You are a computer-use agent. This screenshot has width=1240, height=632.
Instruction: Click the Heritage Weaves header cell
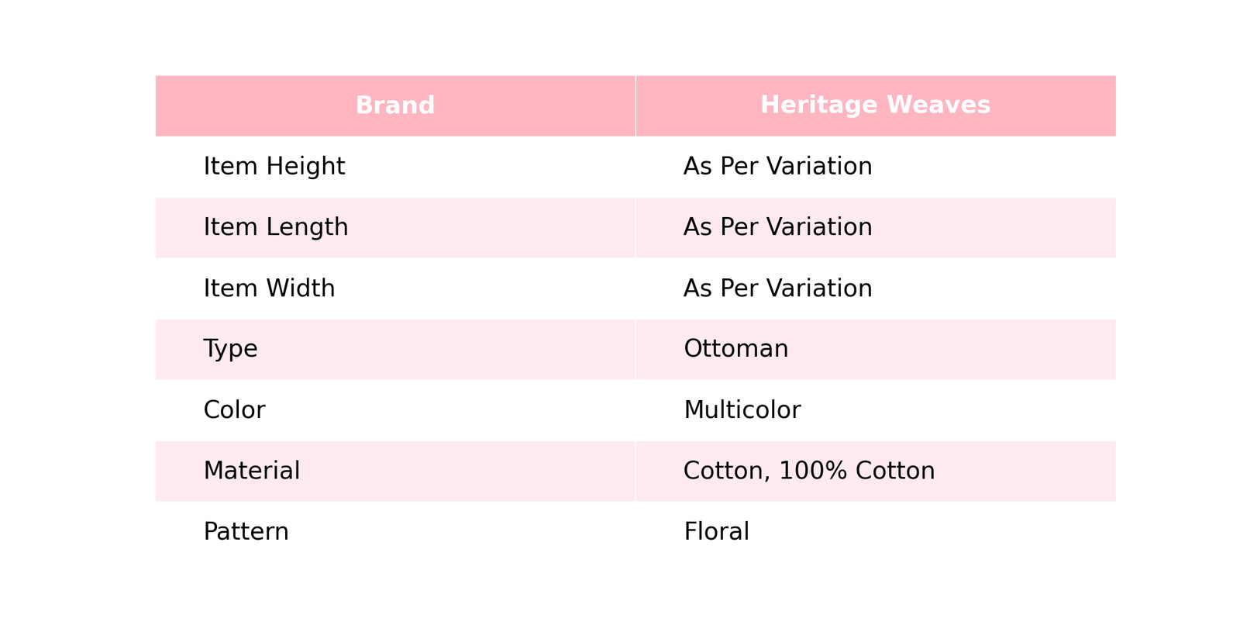point(876,105)
